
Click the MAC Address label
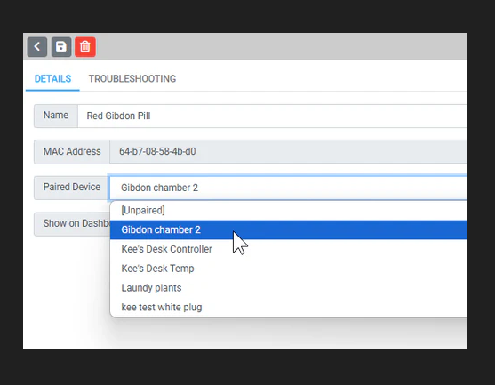(x=72, y=152)
